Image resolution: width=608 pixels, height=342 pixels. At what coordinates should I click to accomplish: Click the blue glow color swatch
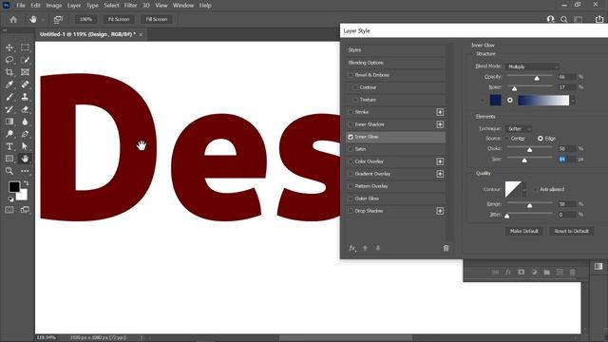click(x=496, y=101)
